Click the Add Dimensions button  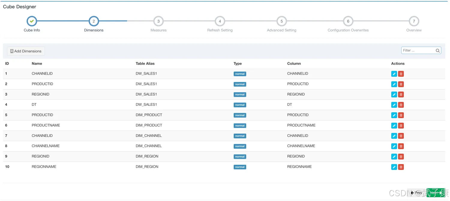26,51
